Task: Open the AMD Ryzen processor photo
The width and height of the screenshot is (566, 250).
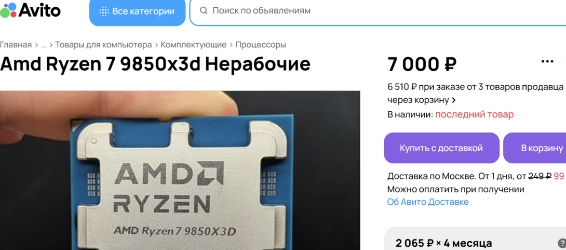Action: pyautogui.click(x=180, y=170)
